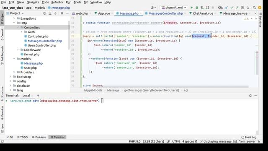Run with coverage icon in the toolbar
Image resolution: width=268 pixels, height=151 pixels.
(202, 8)
